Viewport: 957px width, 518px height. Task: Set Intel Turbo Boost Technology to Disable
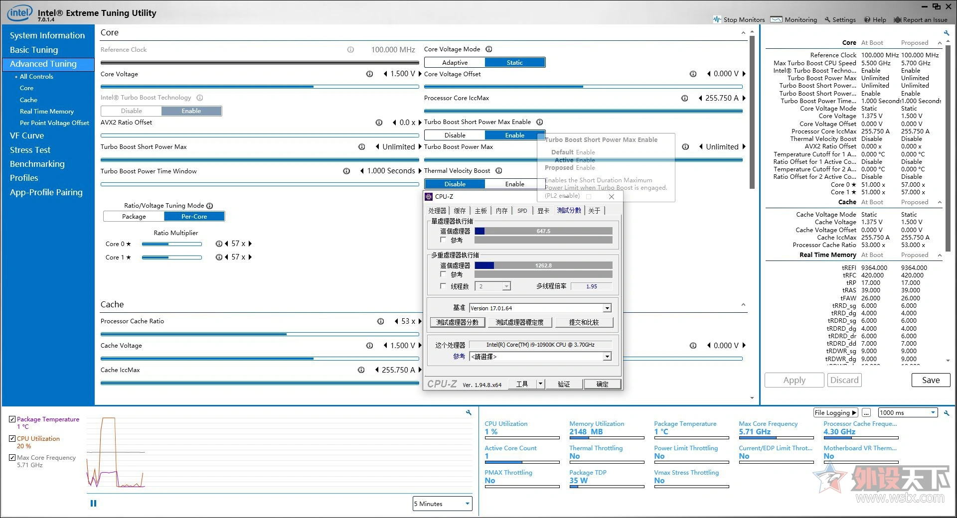coord(131,111)
